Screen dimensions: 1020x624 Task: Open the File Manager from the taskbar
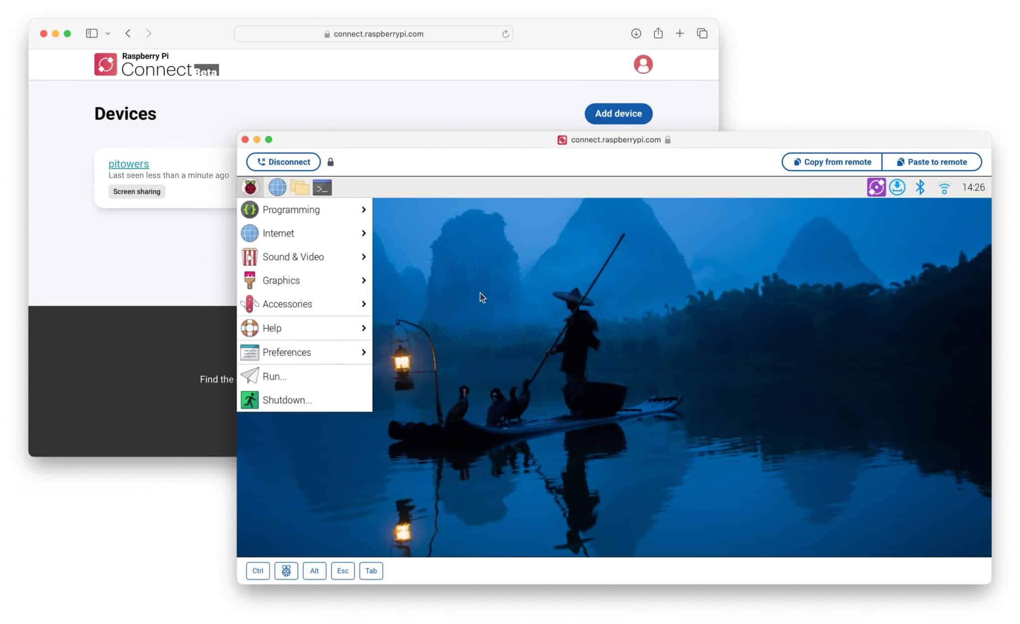[299, 187]
